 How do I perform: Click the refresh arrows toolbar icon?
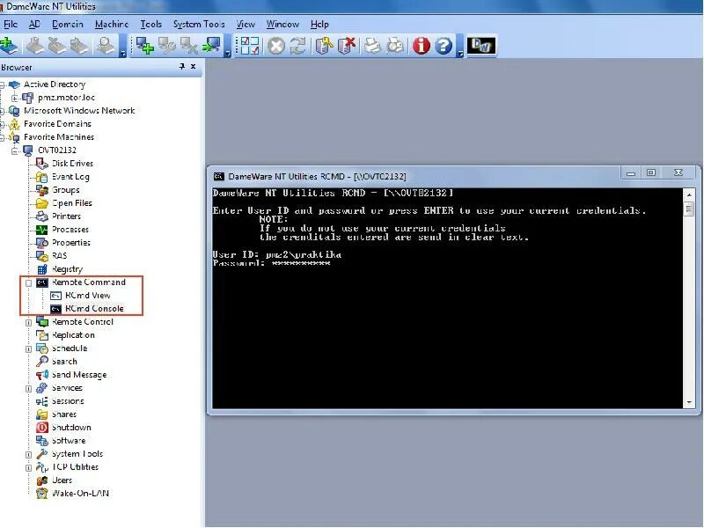297,46
